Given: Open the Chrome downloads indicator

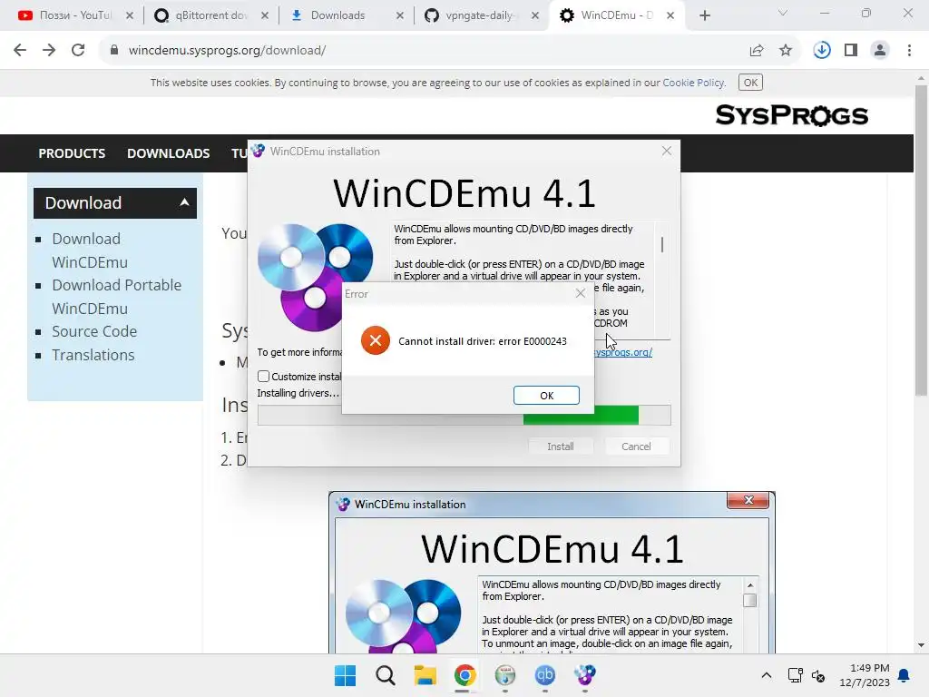Looking at the screenshot, I should tap(822, 51).
